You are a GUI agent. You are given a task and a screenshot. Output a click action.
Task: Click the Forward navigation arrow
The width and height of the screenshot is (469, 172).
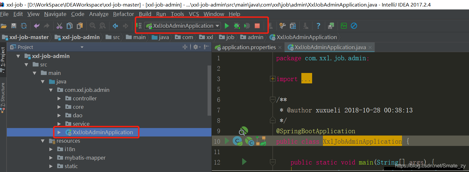125,26
